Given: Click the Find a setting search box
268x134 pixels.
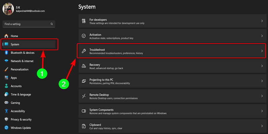Looking at the screenshot, I should pos(26,24).
